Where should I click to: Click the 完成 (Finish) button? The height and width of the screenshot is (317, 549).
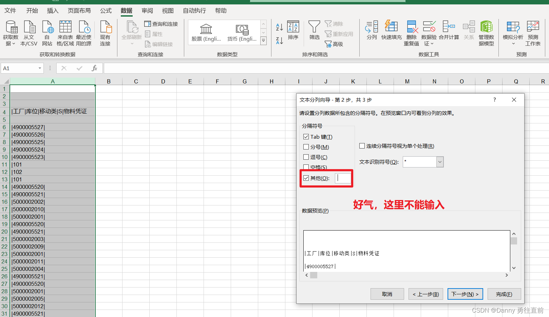coord(504,294)
